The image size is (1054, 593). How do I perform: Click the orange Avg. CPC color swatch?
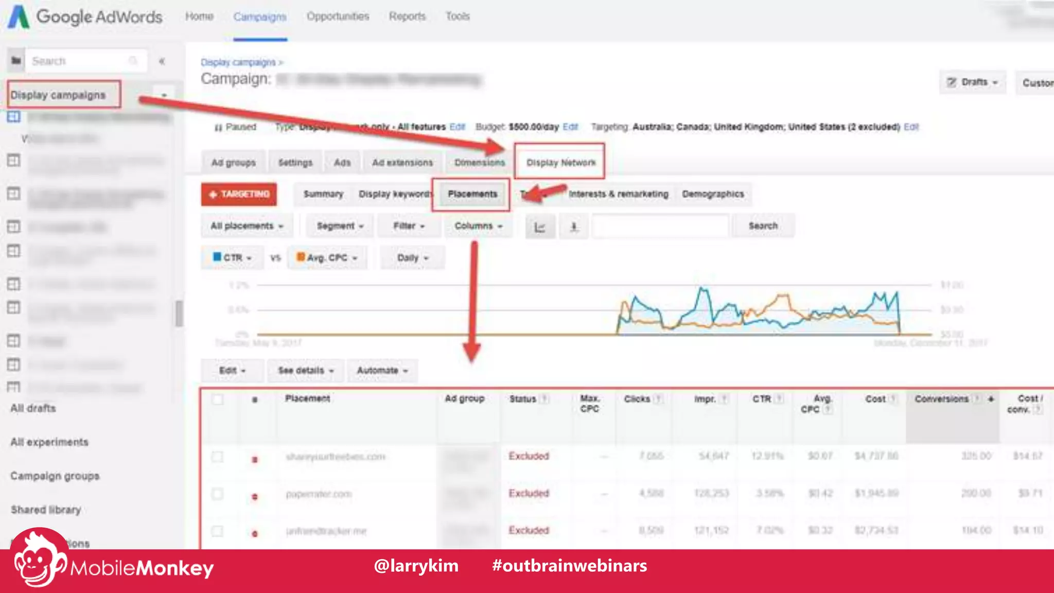click(x=301, y=256)
